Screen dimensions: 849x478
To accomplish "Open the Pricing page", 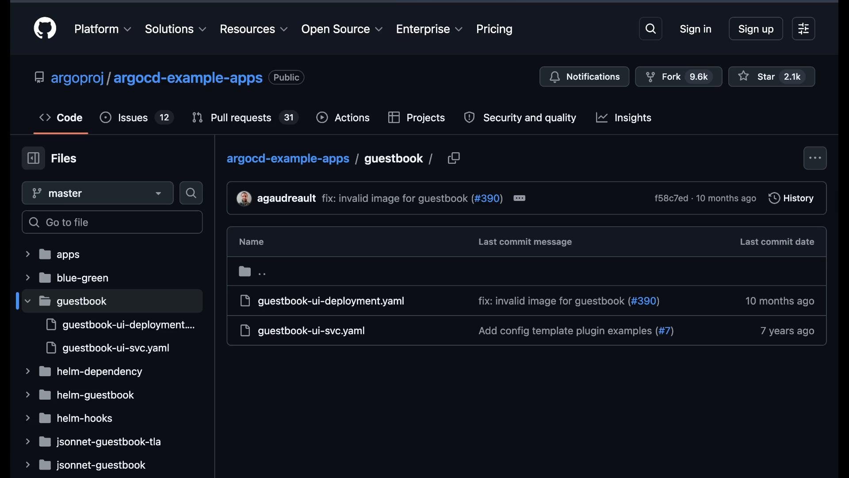I will [494, 29].
